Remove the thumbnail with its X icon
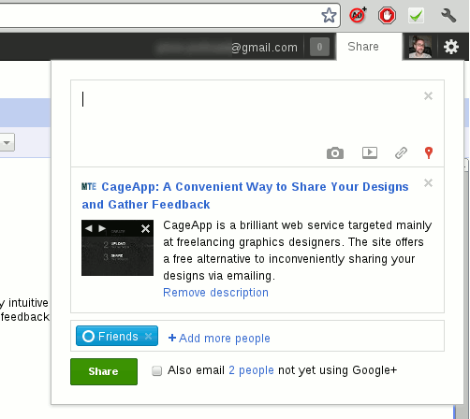This screenshot has width=470, height=419. [x=145, y=229]
